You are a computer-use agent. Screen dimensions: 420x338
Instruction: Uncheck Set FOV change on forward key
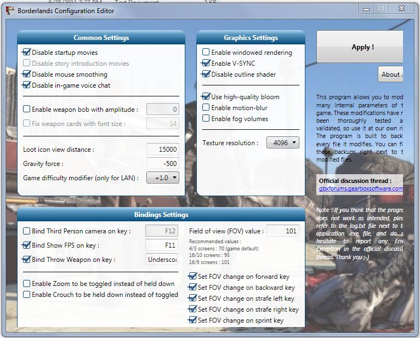[x=192, y=276]
